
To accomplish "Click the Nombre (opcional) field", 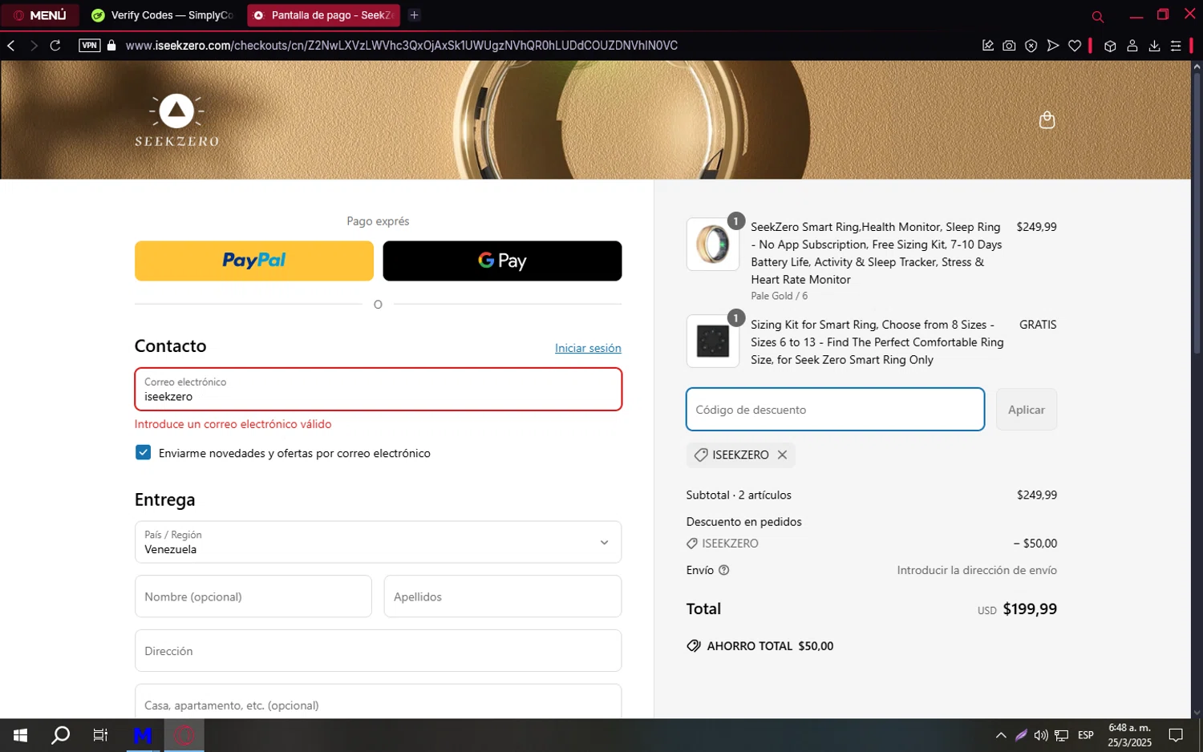I will pyautogui.click(x=253, y=596).
